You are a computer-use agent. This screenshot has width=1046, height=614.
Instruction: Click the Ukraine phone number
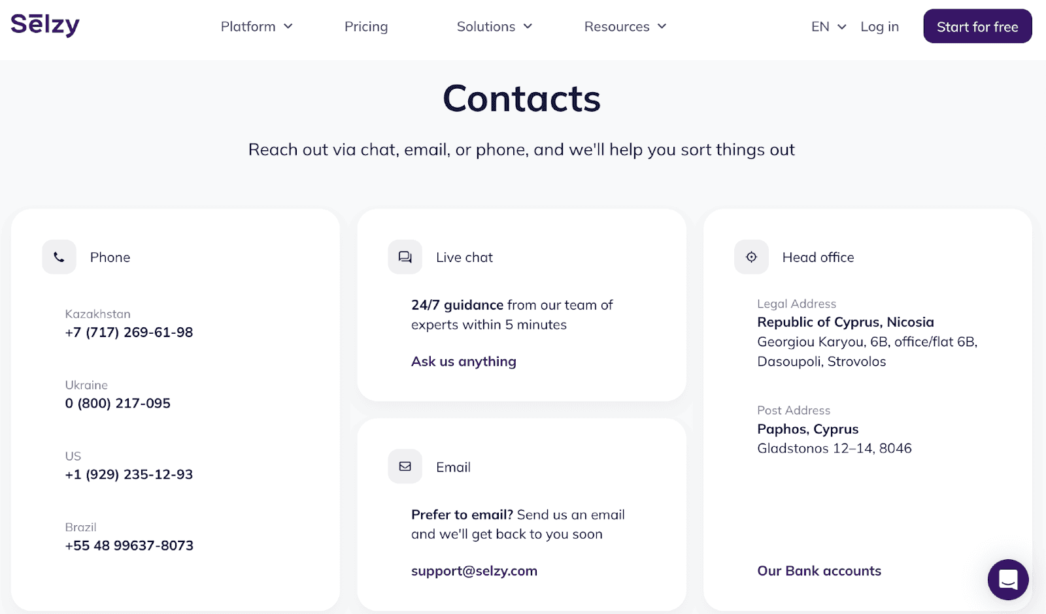click(118, 404)
